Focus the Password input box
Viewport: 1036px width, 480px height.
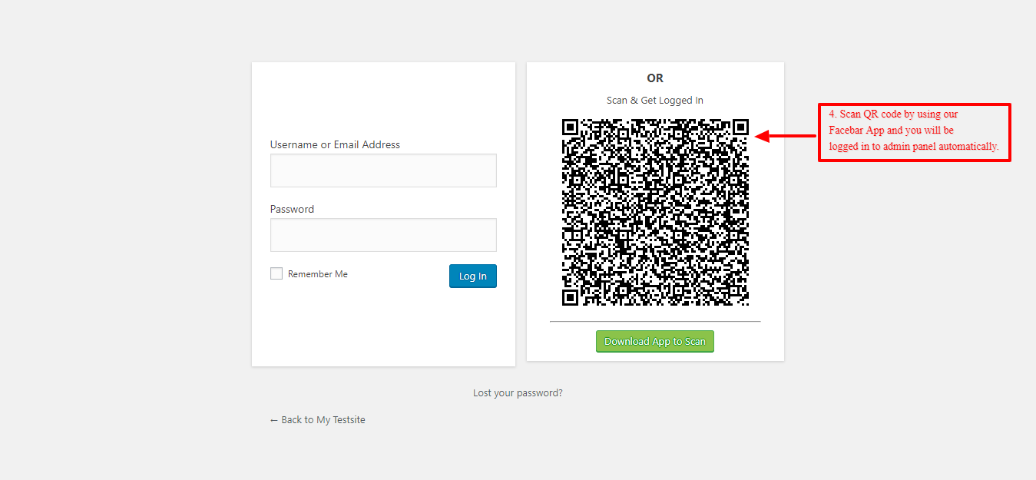click(383, 235)
